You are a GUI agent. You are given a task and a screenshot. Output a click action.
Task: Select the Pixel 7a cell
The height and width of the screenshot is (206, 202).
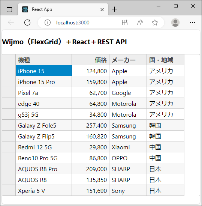tap(44, 92)
